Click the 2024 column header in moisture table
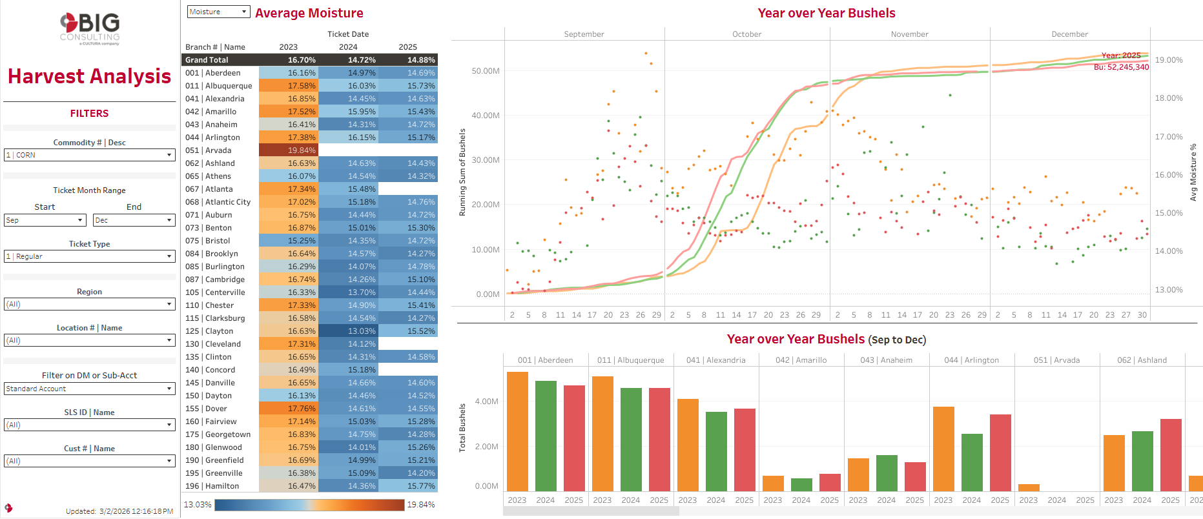The width and height of the screenshot is (1203, 519). coord(348,47)
